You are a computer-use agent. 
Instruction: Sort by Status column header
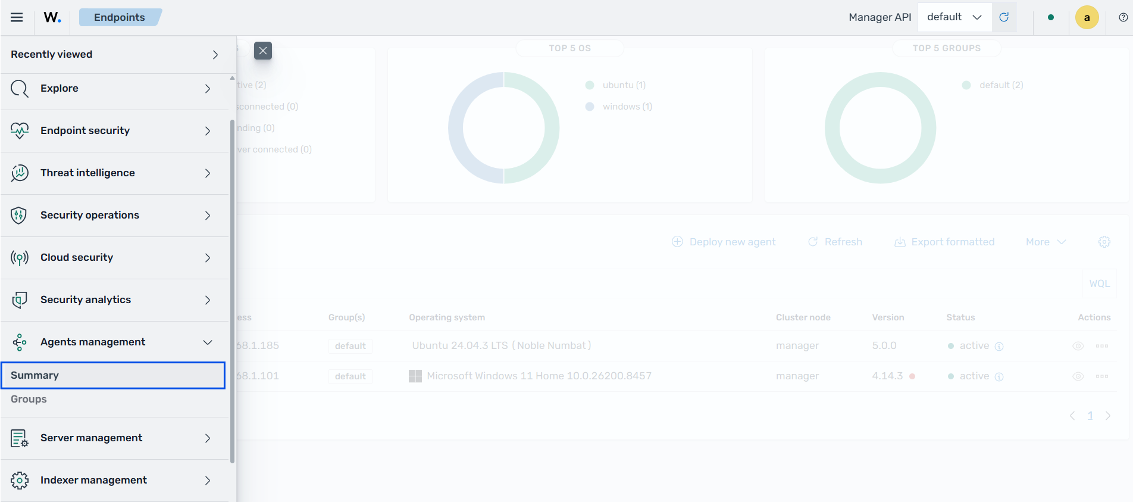[x=960, y=317]
